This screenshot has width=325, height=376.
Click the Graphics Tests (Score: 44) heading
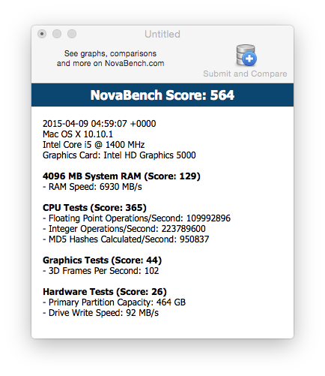pos(103,260)
